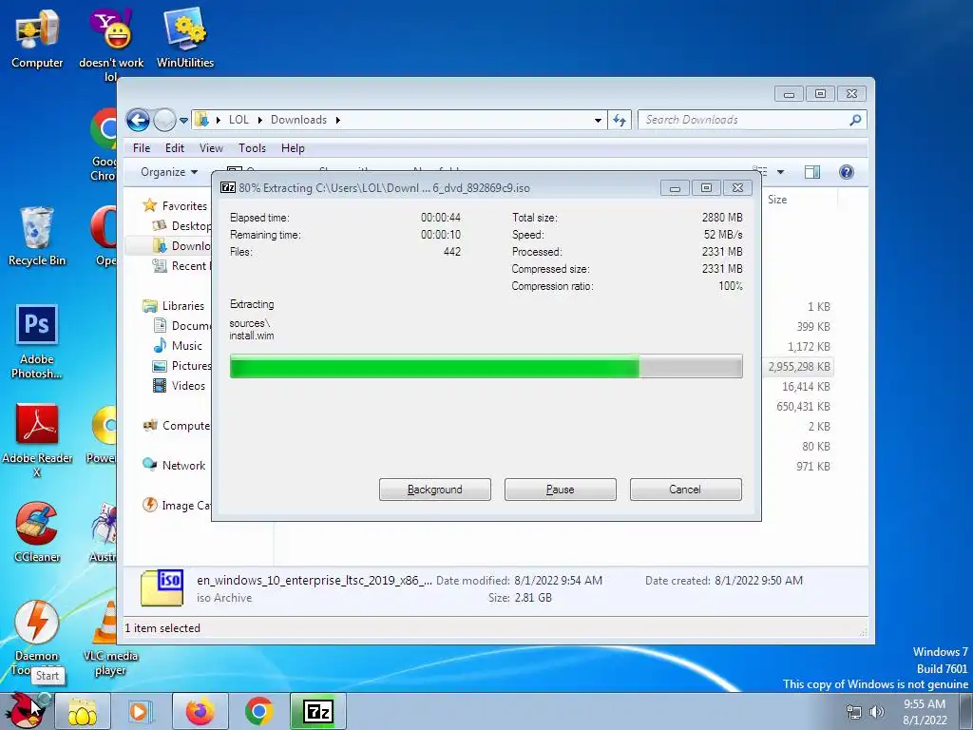Viewport: 973px width, 730px height.
Task: Go back with Explorer's back arrow
Action: point(139,120)
